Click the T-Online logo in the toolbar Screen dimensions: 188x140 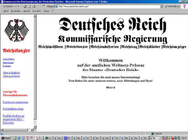185,6
